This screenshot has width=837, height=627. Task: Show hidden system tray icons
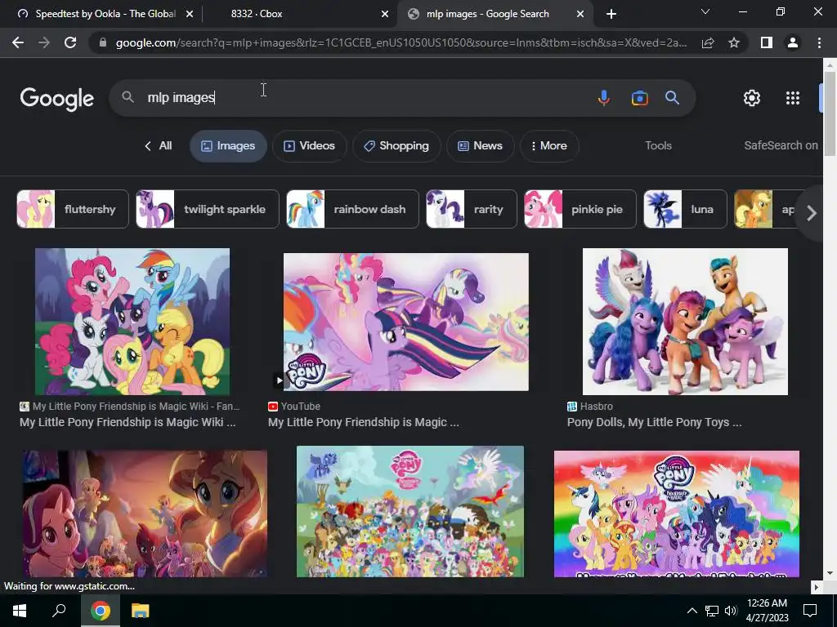point(692,611)
